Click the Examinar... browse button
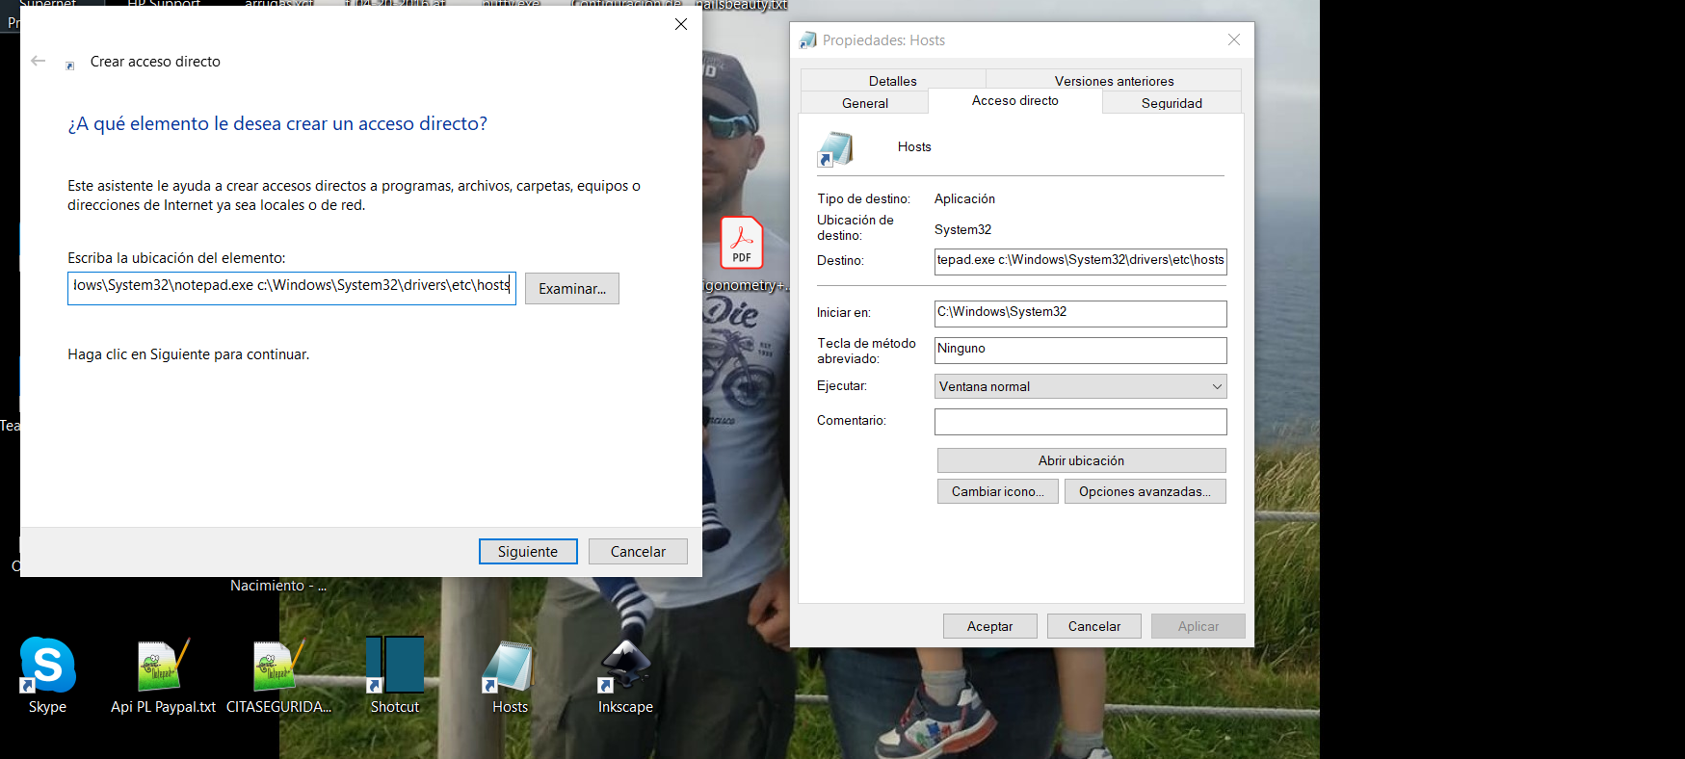Image resolution: width=1685 pixels, height=759 pixels. click(x=572, y=289)
